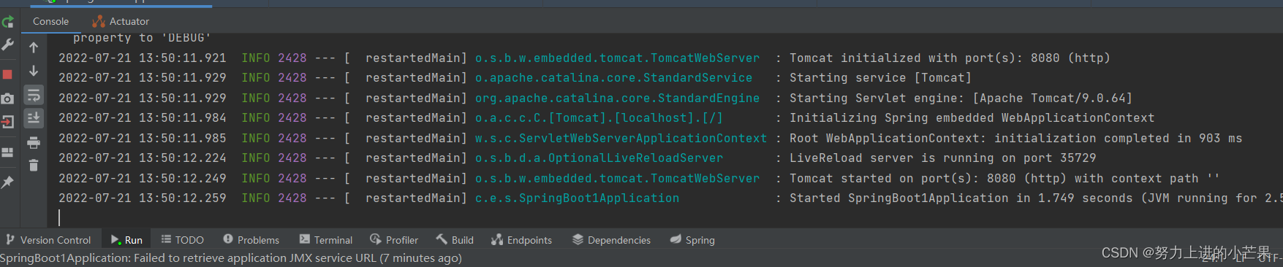Viewport: 1283px width, 267px height.
Task: Clear all console output with the trash icon
Action: coord(34,166)
